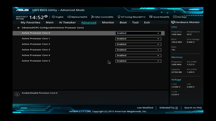216x121 pixels.
Task: Open Qfan Control fan icon
Action: click(93, 17)
